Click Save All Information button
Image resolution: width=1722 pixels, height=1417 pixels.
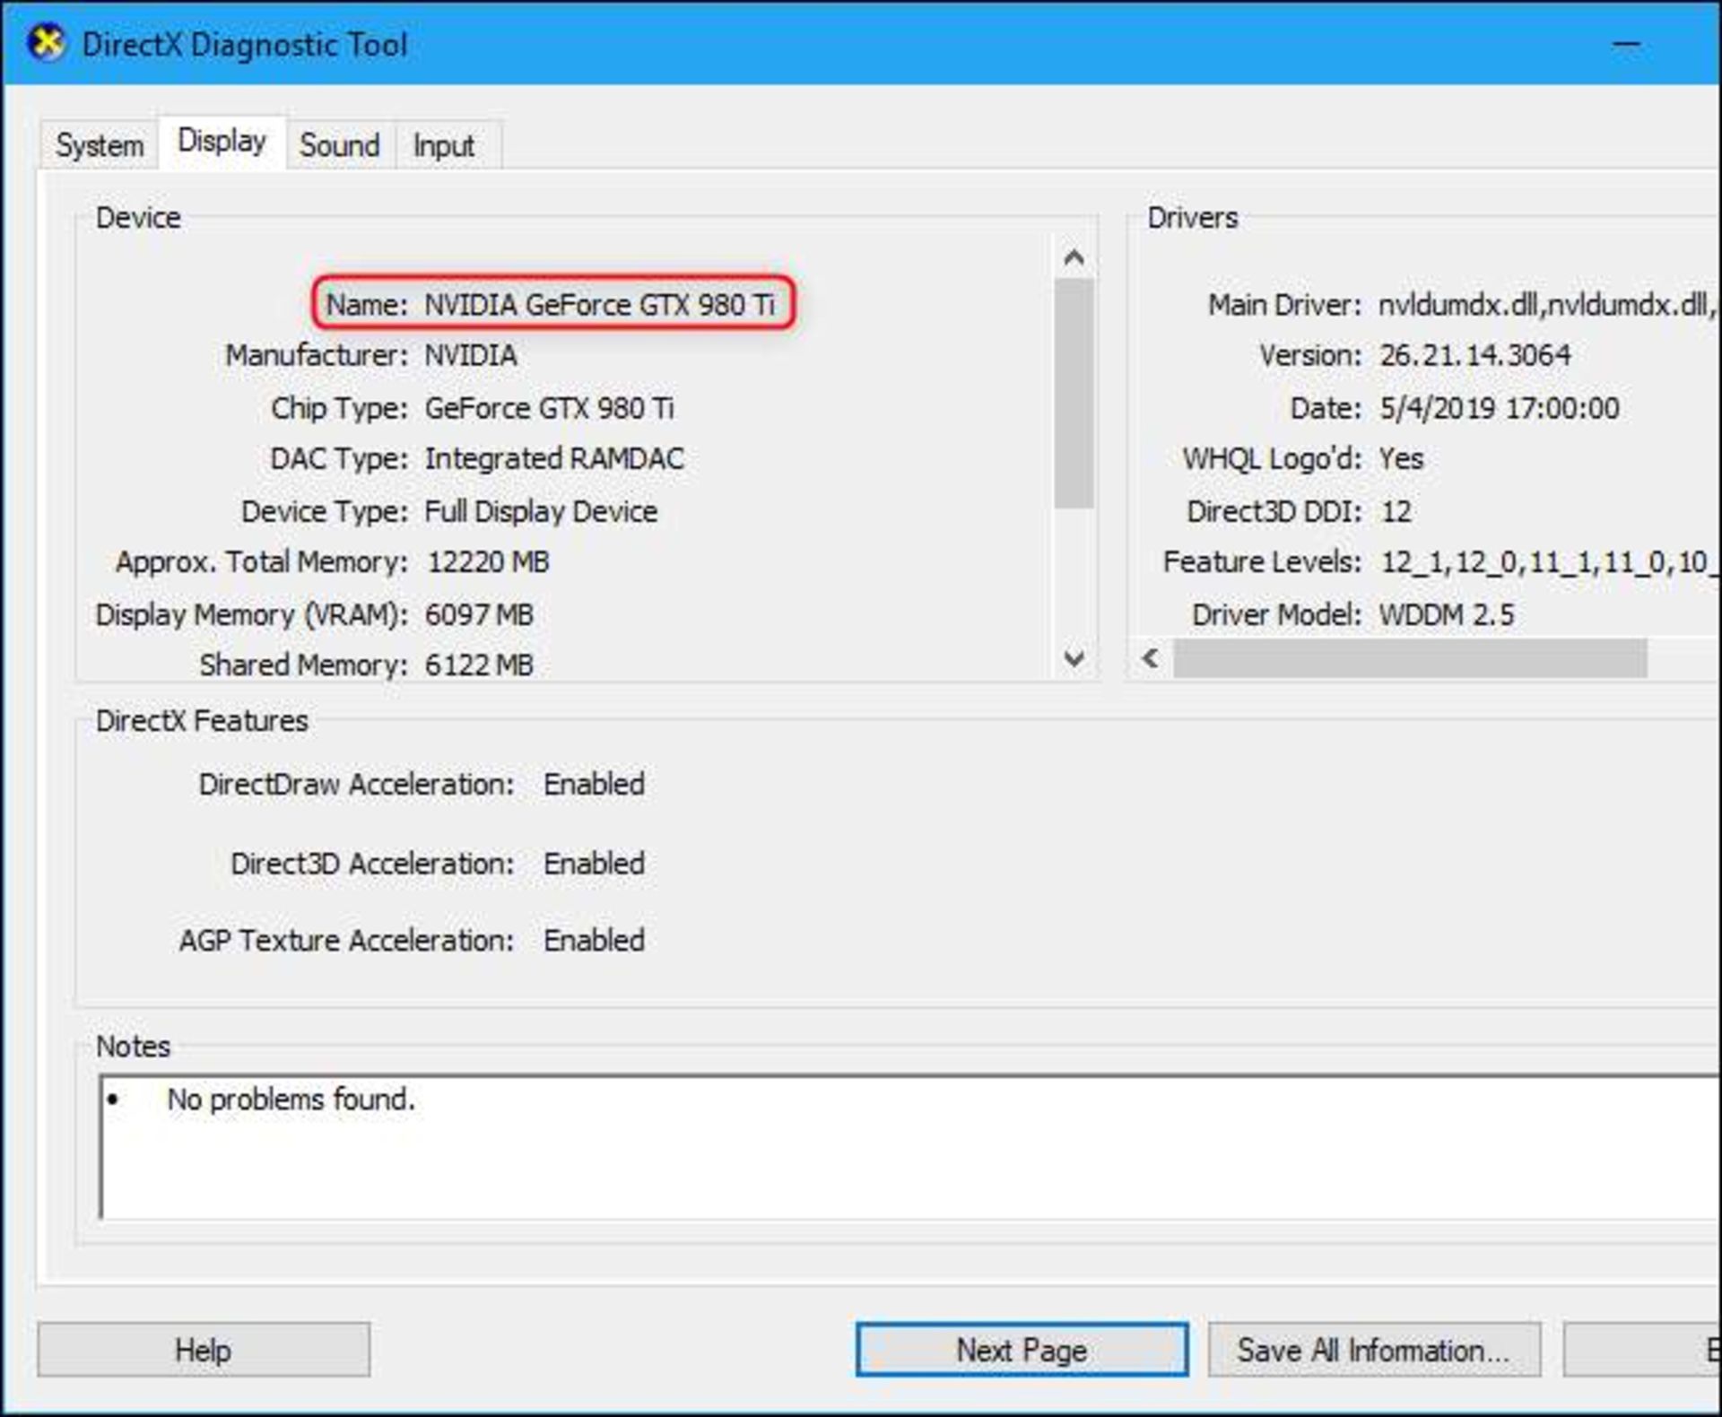tap(1372, 1349)
